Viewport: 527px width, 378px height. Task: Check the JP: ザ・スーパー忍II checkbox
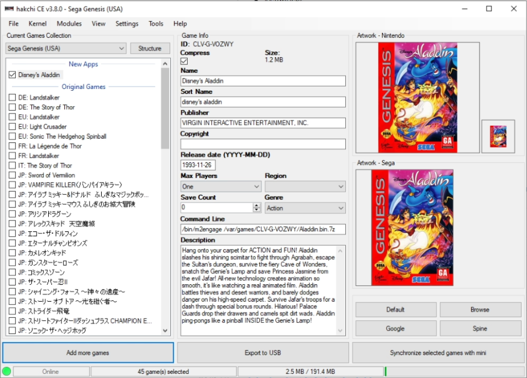pos(13,282)
